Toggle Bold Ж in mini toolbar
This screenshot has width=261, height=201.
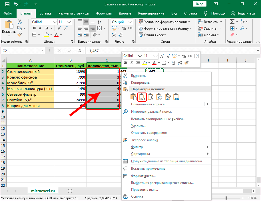[x=126, y=63]
